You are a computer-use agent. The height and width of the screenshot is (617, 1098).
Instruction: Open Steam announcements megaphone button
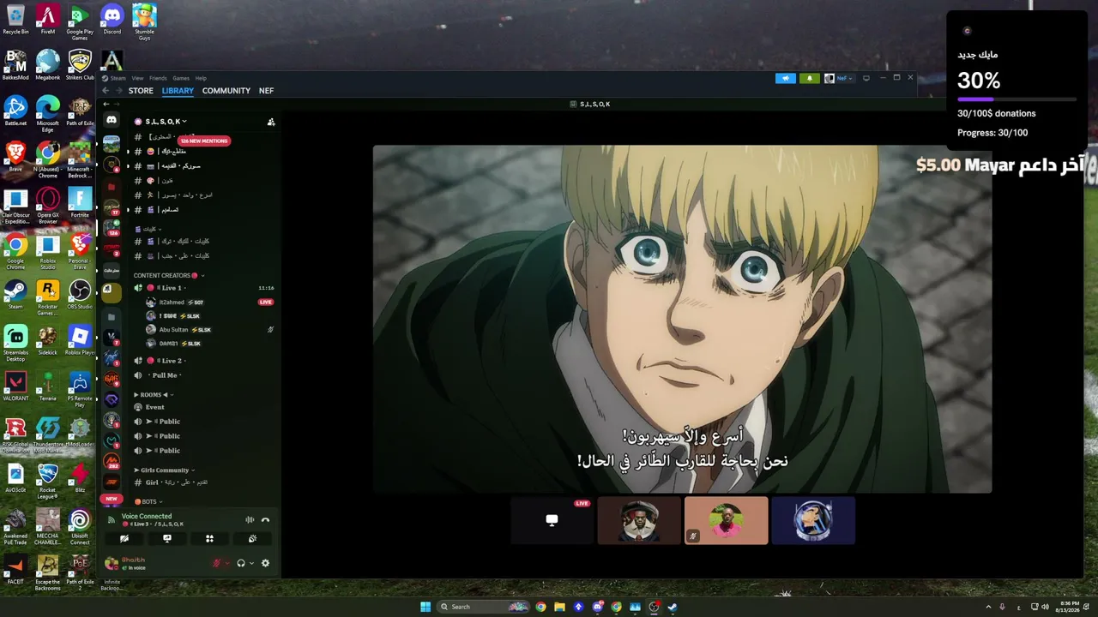pos(786,78)
